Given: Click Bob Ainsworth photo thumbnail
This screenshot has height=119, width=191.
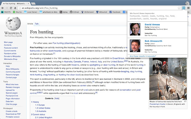Looking at the screenshot, I should coord(135,46).
